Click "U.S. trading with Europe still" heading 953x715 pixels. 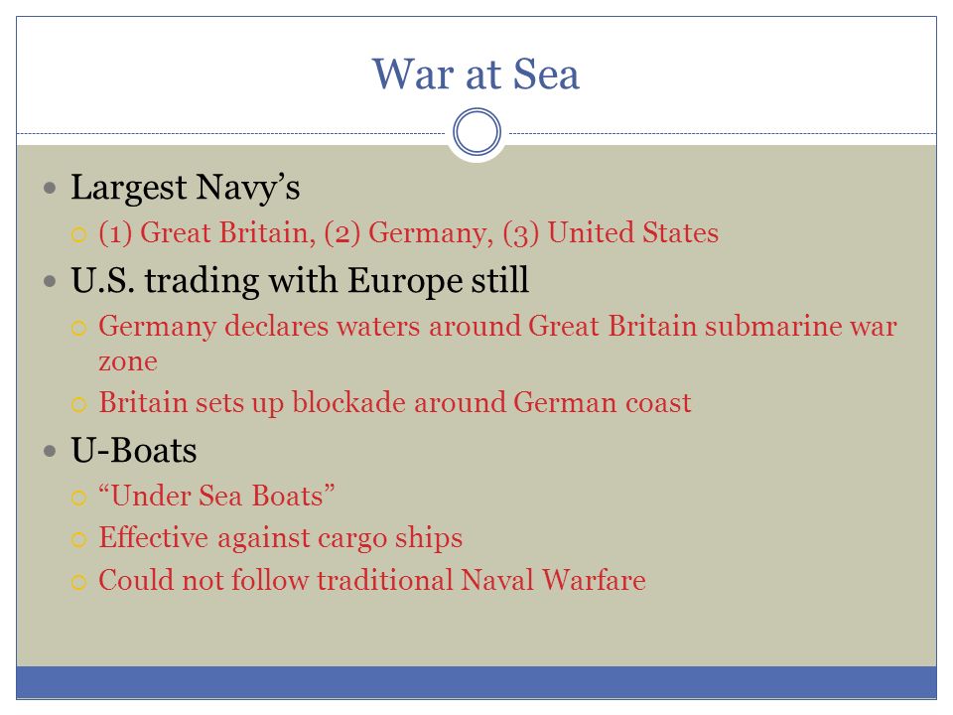pyautogui.click(x=300, y=281)
